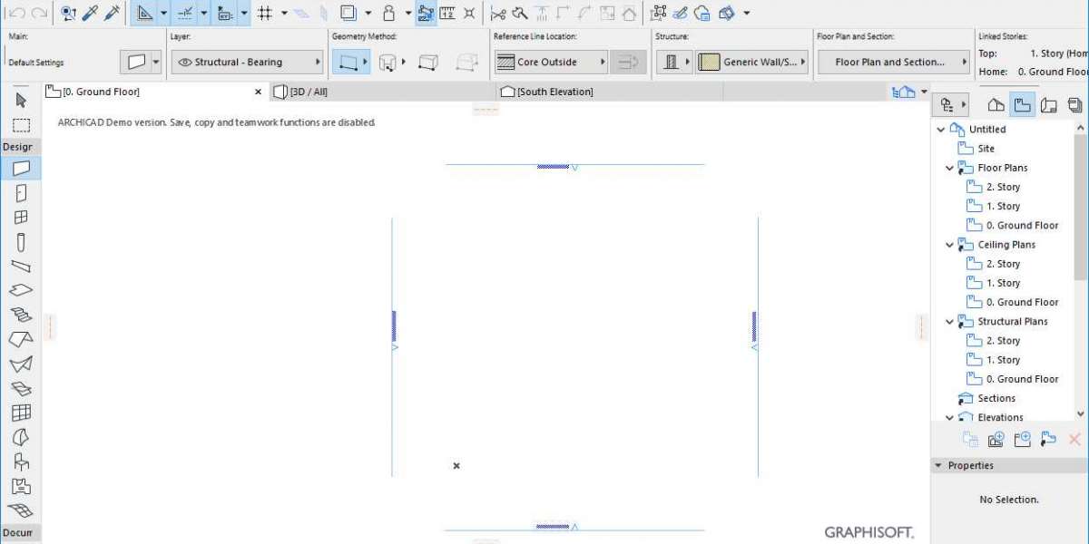Image resolution: width=1089 pixels, height=544 pixels.
Task: Open the Structural - Bearing layer dropdown
Action: click(x=247, y=63)
